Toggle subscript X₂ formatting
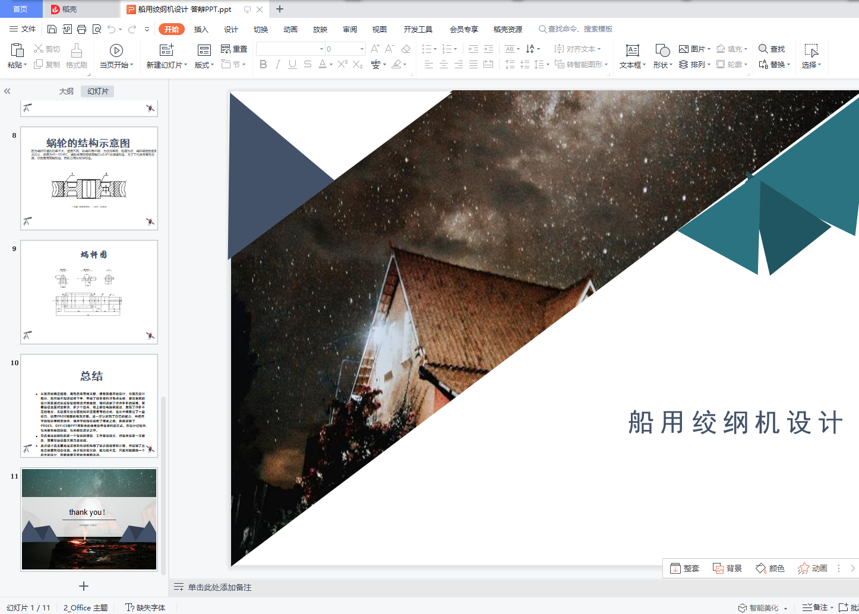Screen dimensions: 859x614 pos(358,64)
